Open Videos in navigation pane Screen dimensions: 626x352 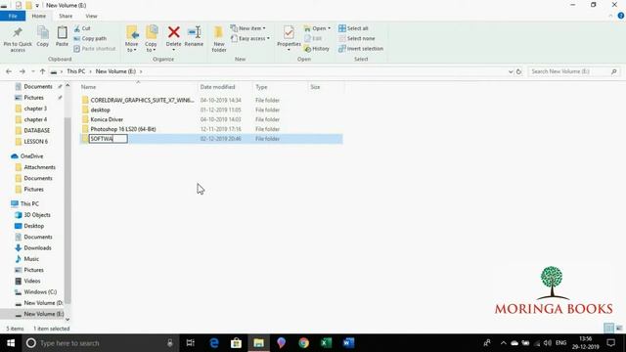click(x=32, y=281)
